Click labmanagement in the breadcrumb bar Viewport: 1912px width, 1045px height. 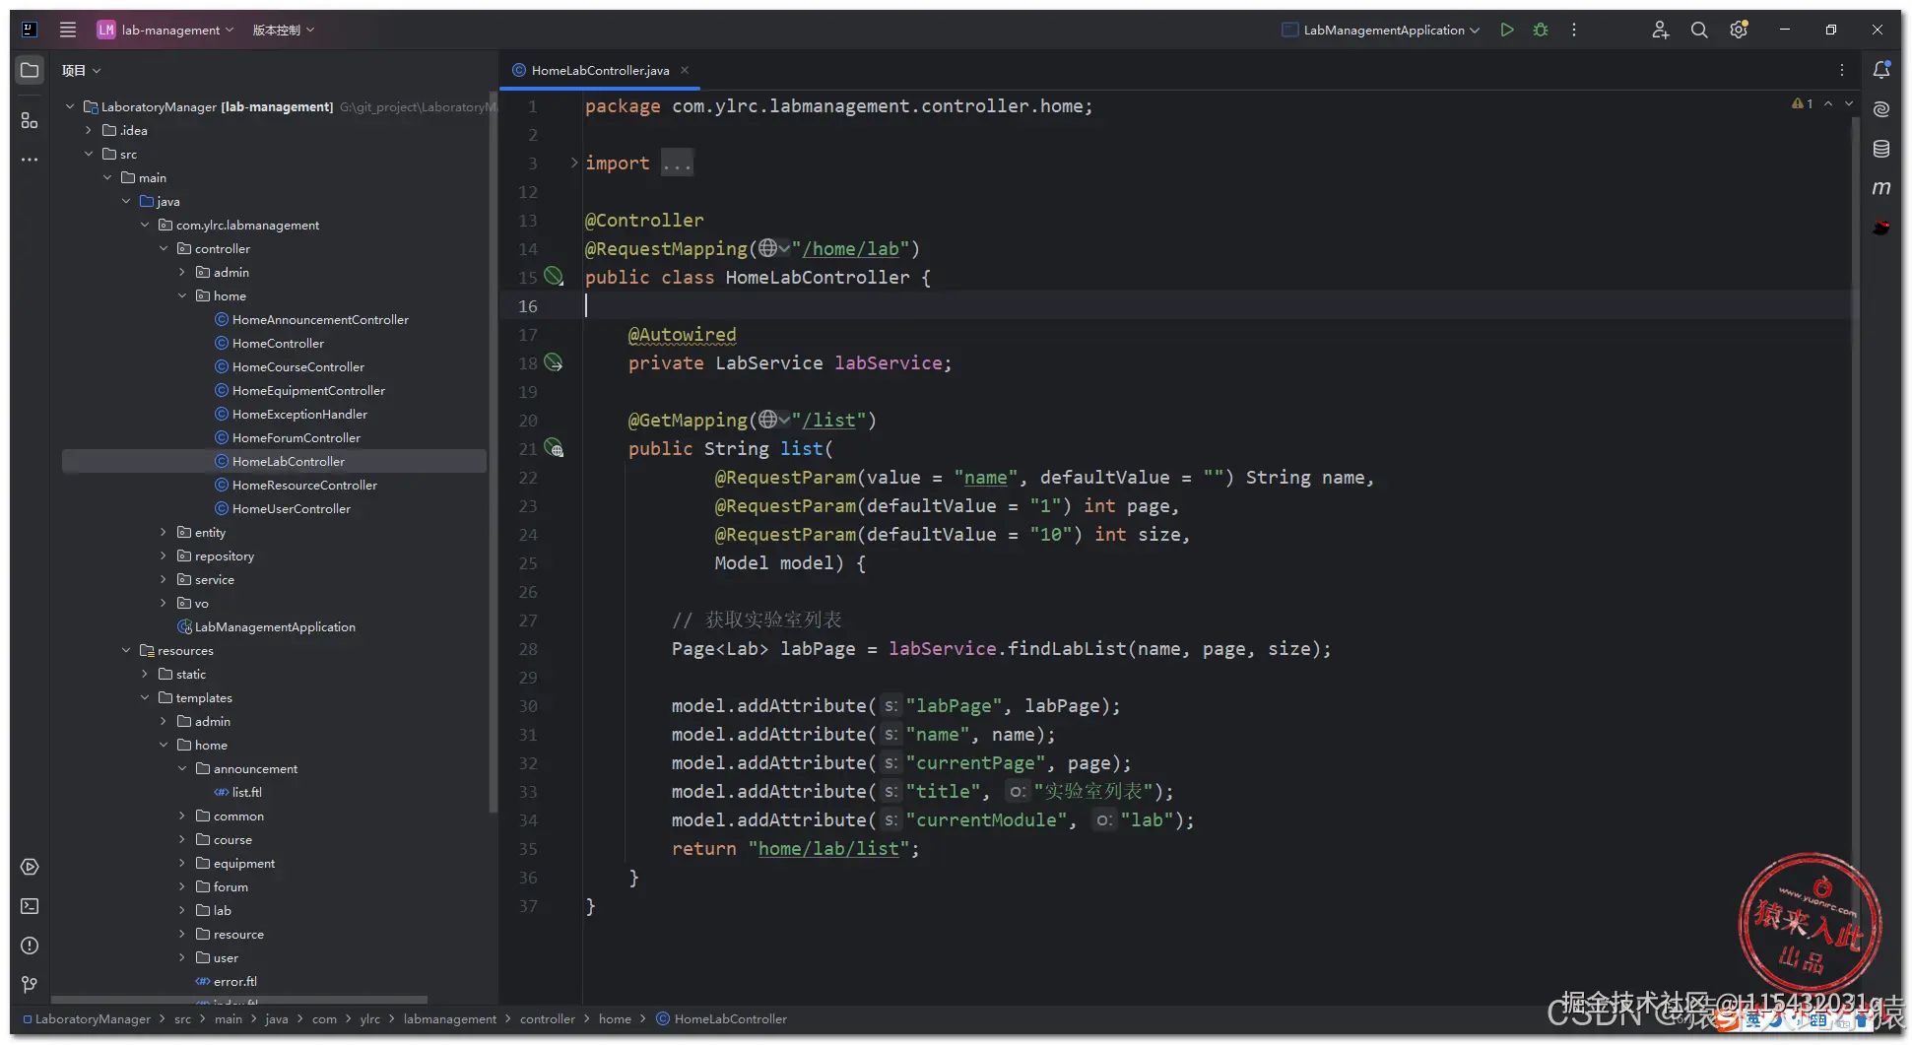[x=449, y=1019]
